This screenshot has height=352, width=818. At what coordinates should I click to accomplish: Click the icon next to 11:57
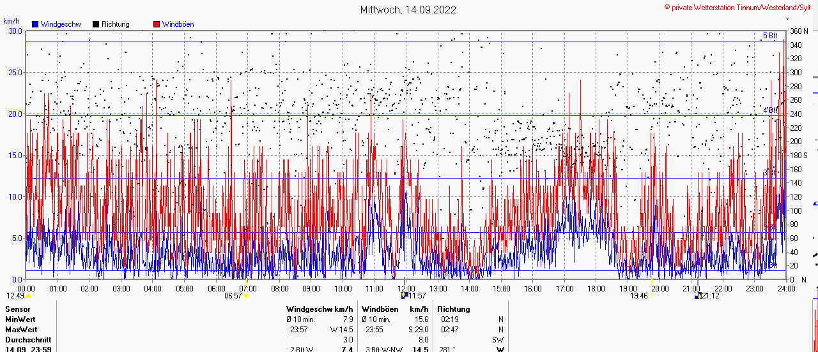point(404,296)
